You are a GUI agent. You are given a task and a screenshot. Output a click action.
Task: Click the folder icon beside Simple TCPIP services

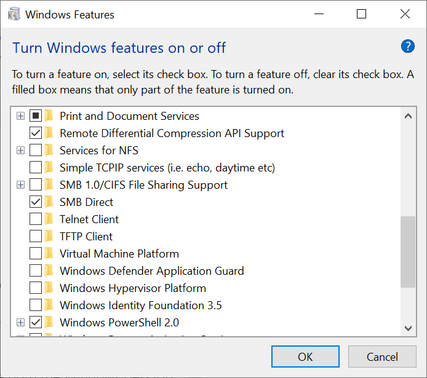click(49, 168)
